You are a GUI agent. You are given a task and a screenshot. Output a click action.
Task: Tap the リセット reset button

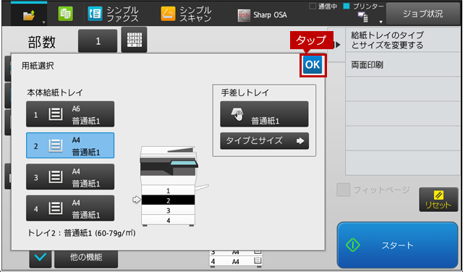[438, 200]
